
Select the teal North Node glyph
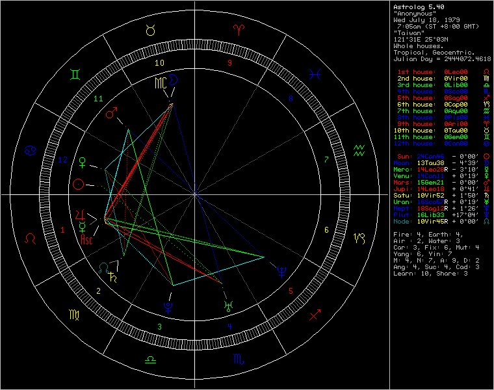pos(104,268)
